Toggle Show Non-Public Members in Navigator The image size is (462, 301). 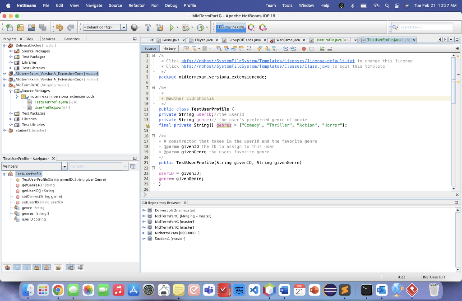(x=37, y=268)
